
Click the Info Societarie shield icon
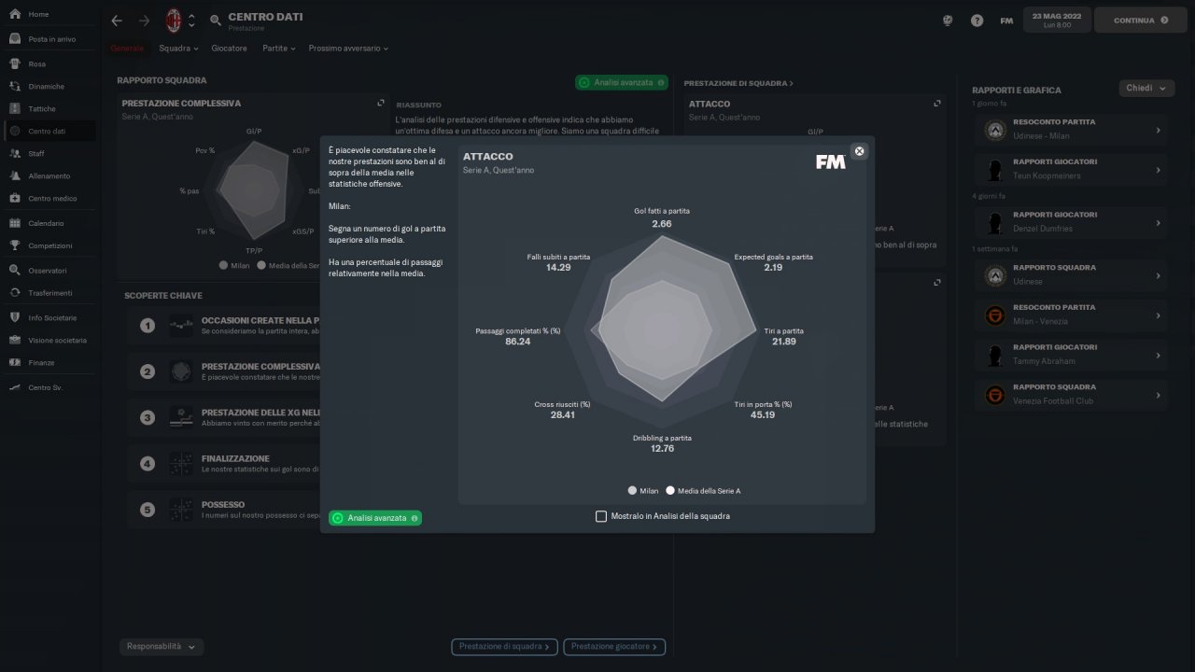click(x=15, y=317)
